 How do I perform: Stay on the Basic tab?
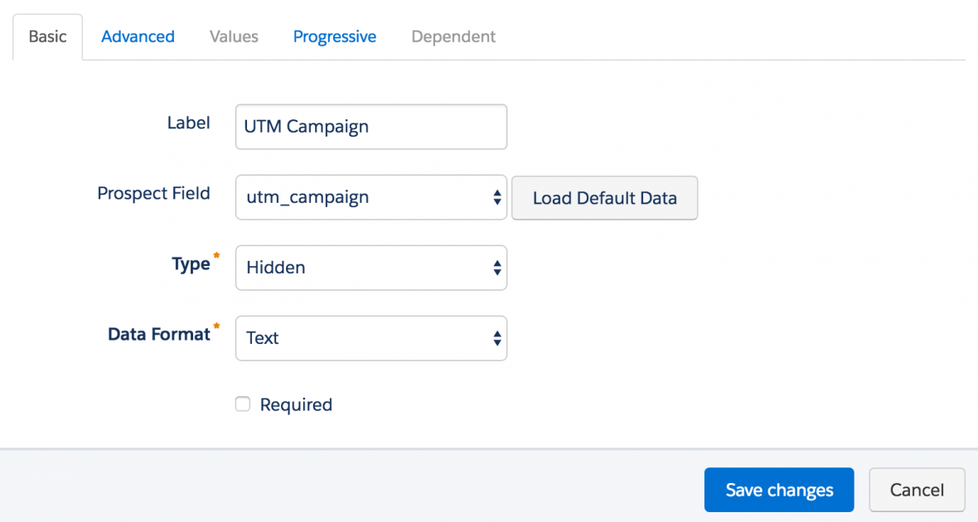47,36
